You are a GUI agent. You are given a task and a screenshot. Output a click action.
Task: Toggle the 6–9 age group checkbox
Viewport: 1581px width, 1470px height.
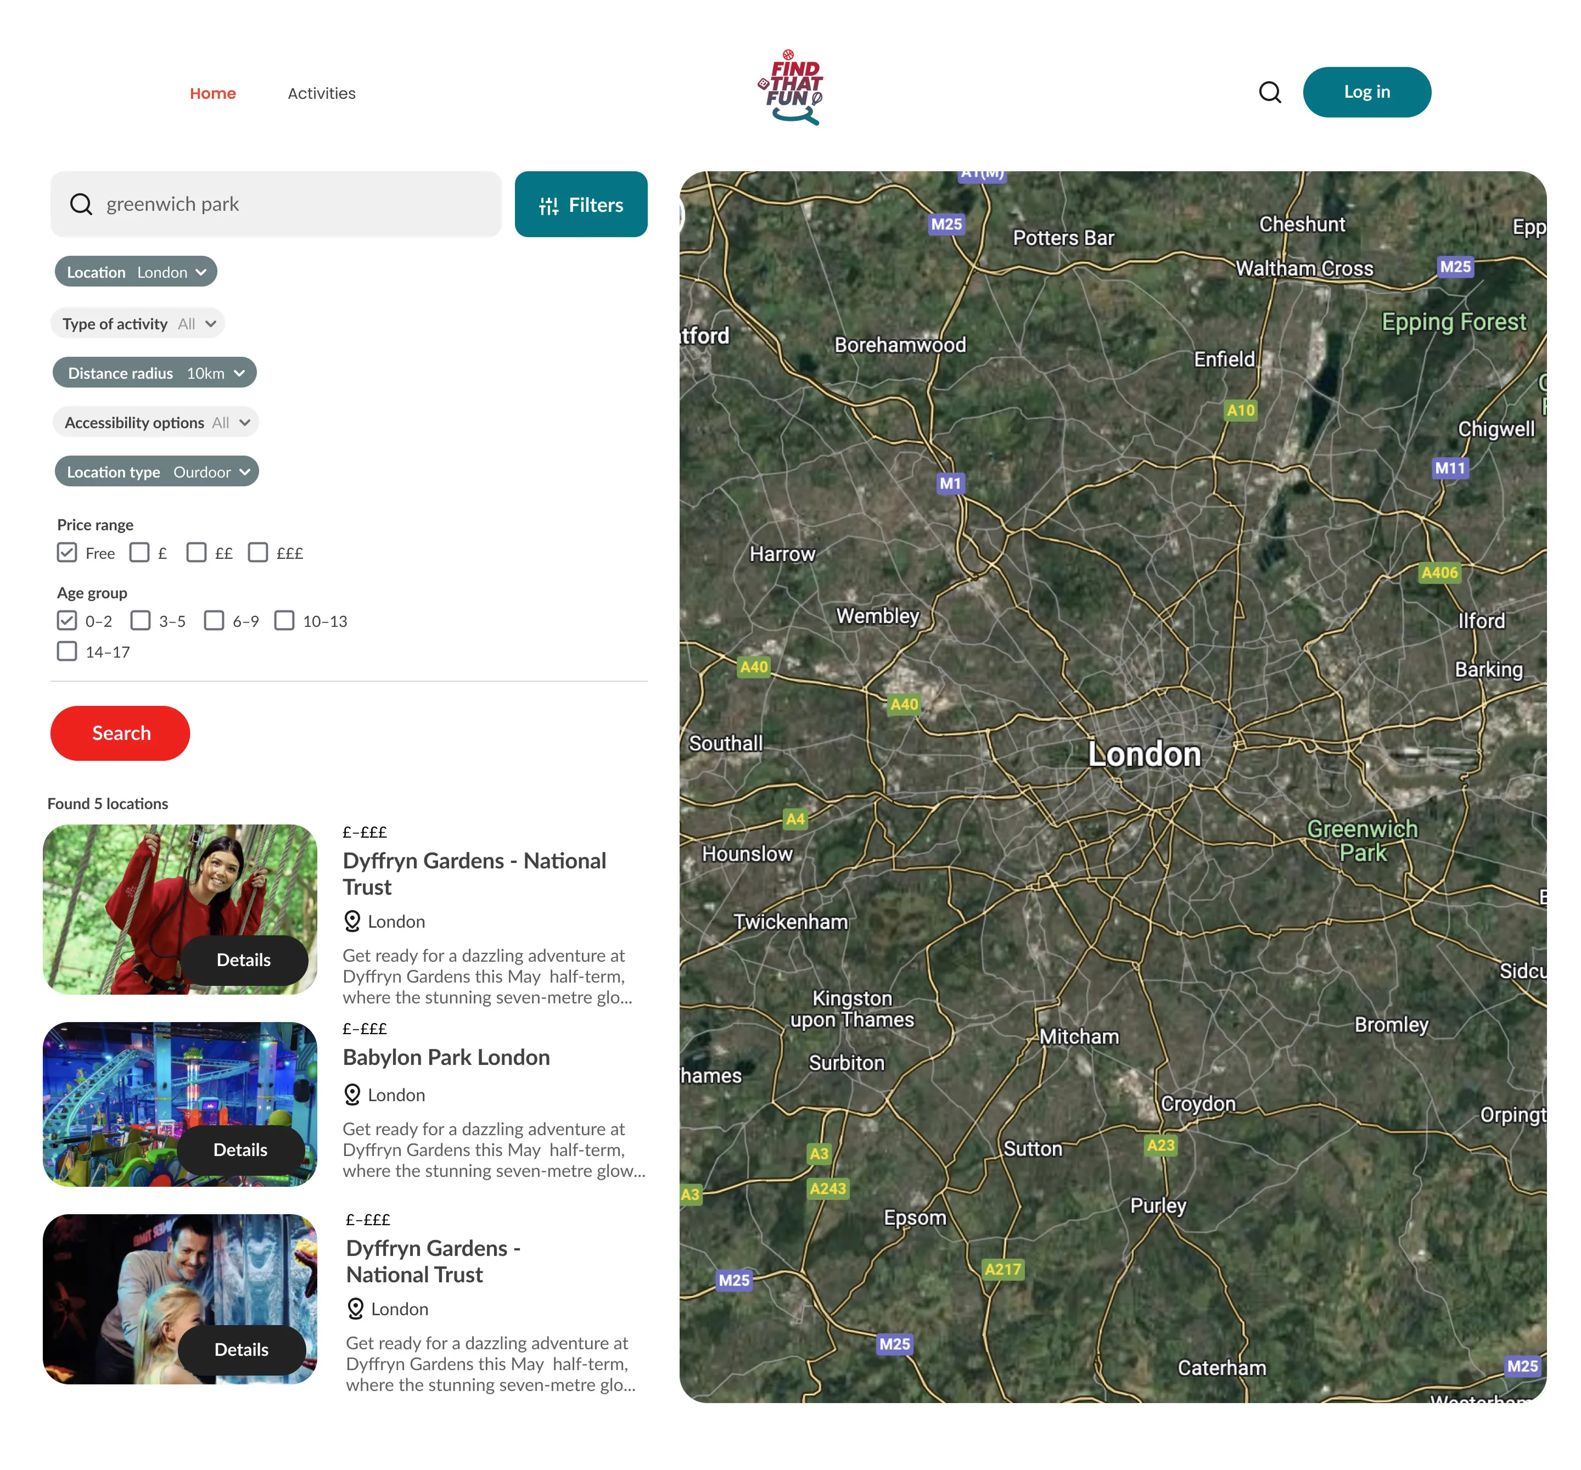[214, 621]
